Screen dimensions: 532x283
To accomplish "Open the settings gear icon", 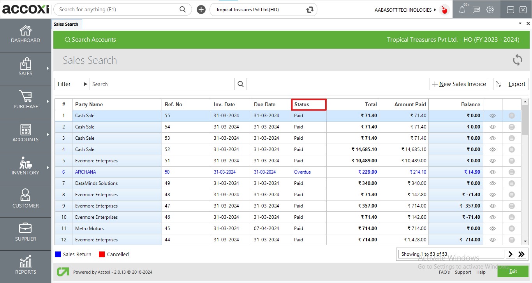I will (x=490, y=10).
